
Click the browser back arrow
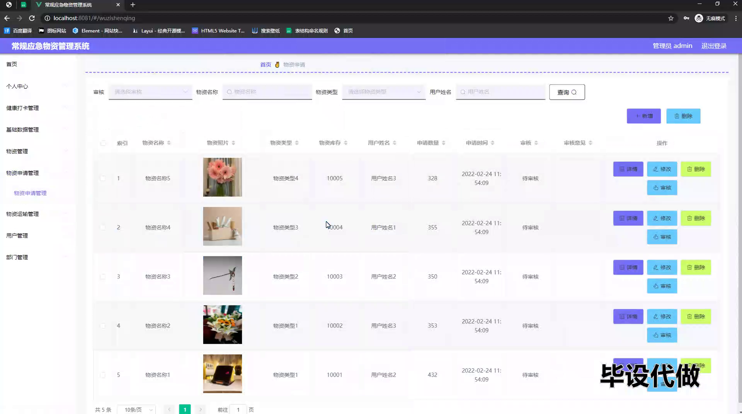(7, 18)
